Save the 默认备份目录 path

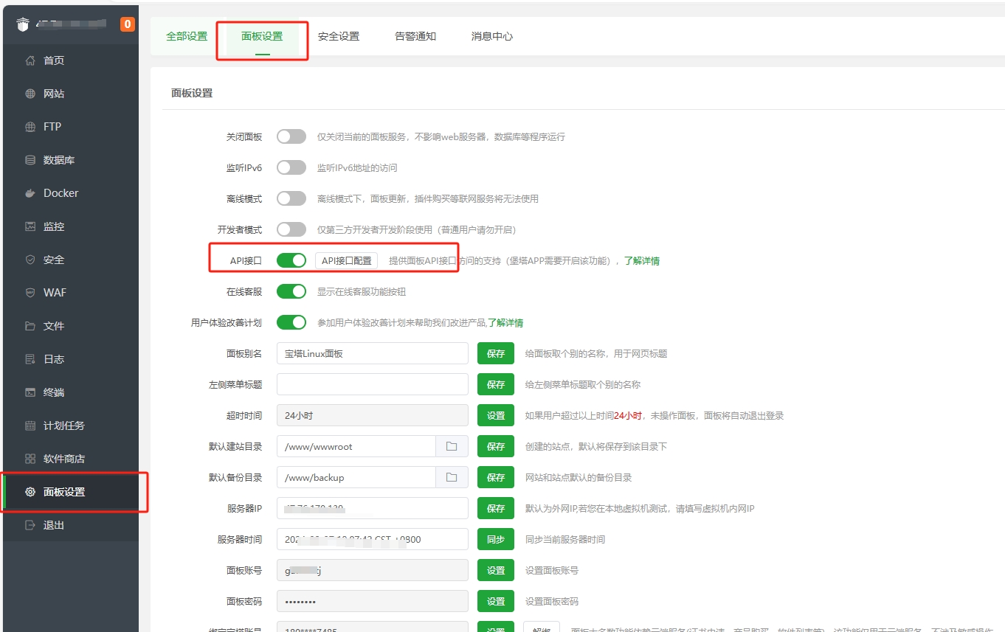tap(496, 477)
